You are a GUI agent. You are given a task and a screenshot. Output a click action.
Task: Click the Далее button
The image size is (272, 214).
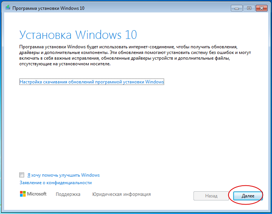click(x=248, y=196)
